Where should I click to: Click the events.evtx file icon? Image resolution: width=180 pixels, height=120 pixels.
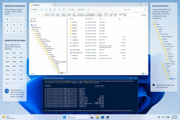coord(71,43)
